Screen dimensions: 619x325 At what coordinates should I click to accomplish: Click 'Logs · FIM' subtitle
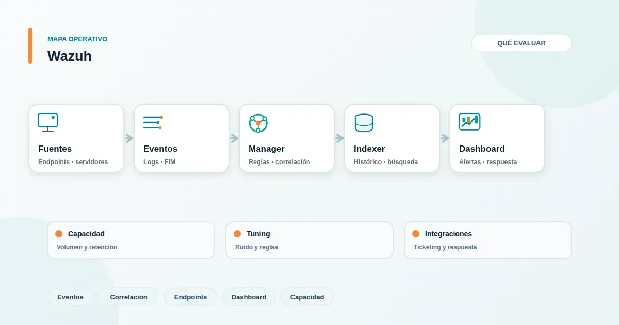click(x=160, y=162)
